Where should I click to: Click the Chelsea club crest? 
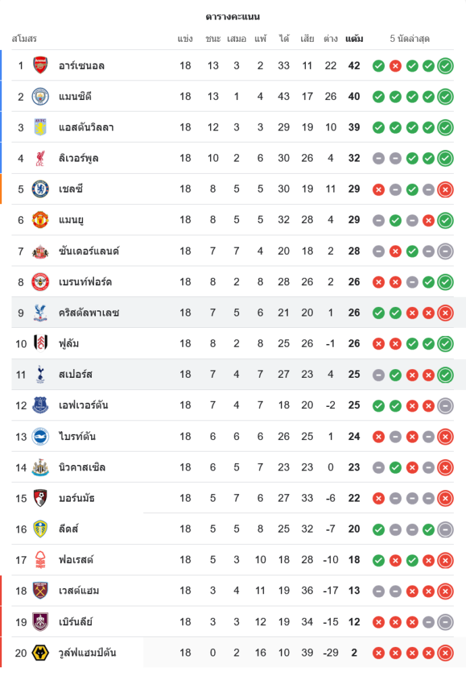point(41,189)
